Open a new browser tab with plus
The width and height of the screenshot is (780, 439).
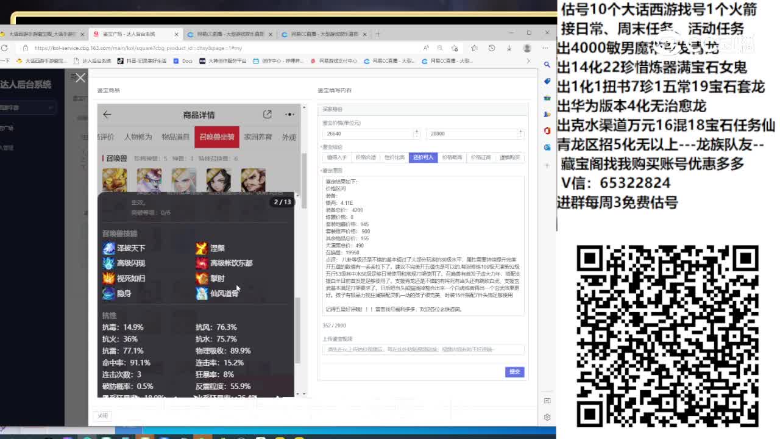click(378, 34)
